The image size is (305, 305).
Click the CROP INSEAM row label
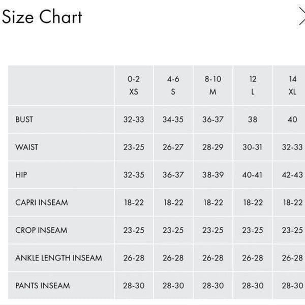tap(41, 230)
